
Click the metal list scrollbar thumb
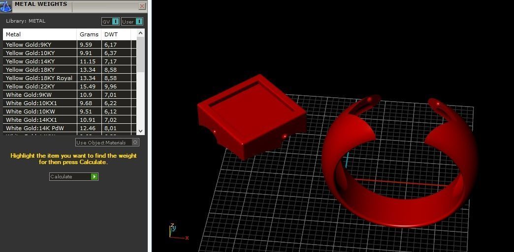tap(141, 55)
